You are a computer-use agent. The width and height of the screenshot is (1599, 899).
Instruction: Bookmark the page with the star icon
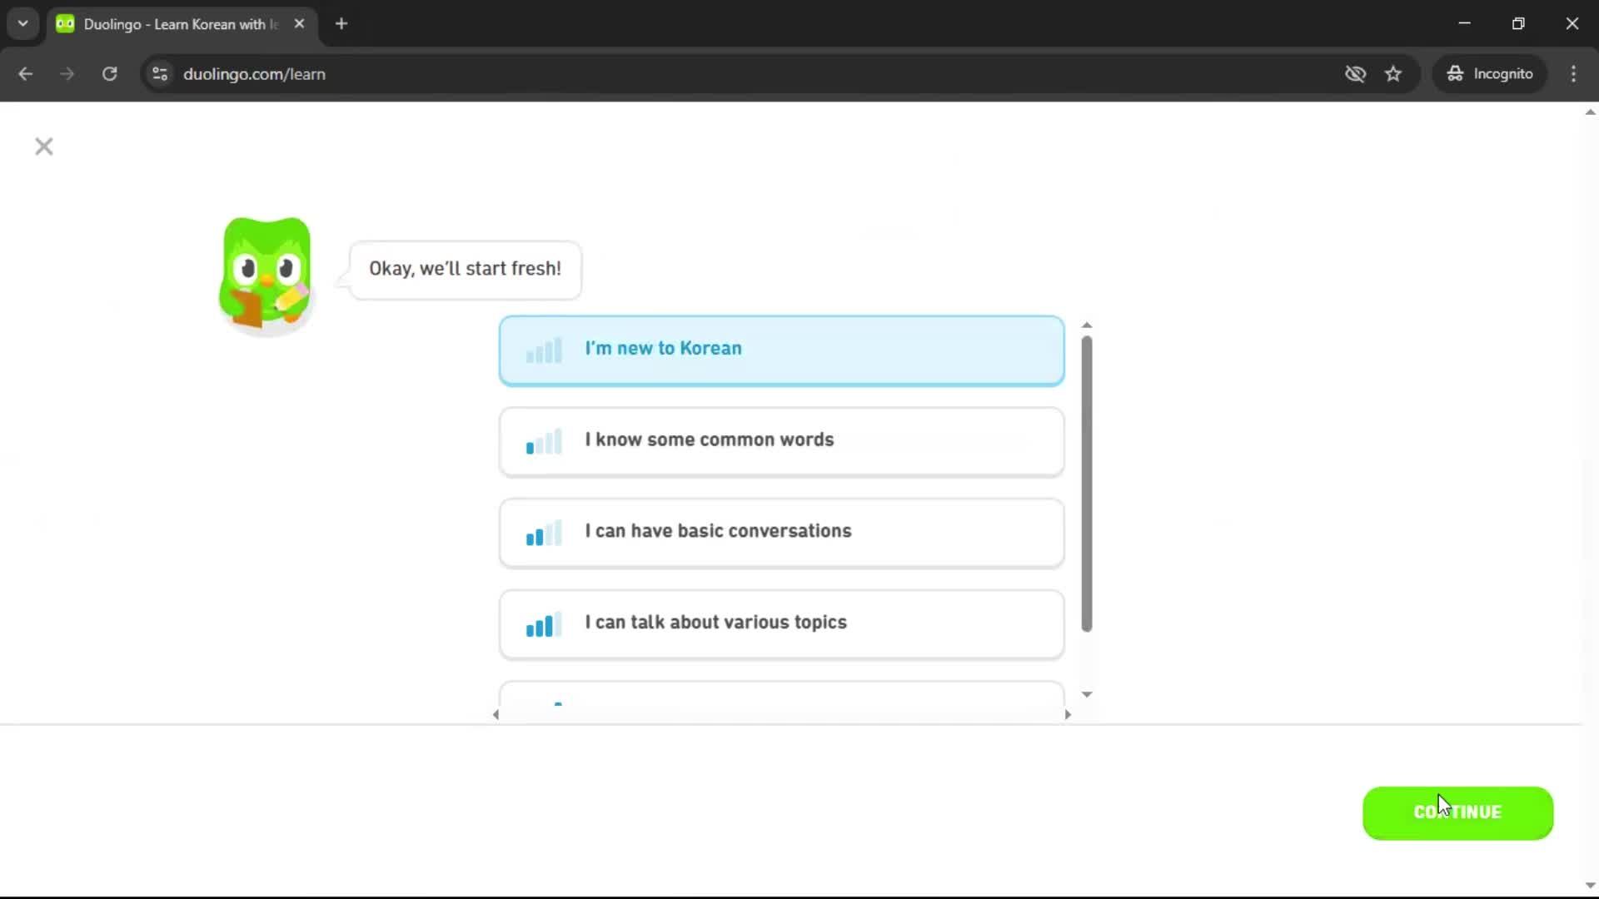1393,73
